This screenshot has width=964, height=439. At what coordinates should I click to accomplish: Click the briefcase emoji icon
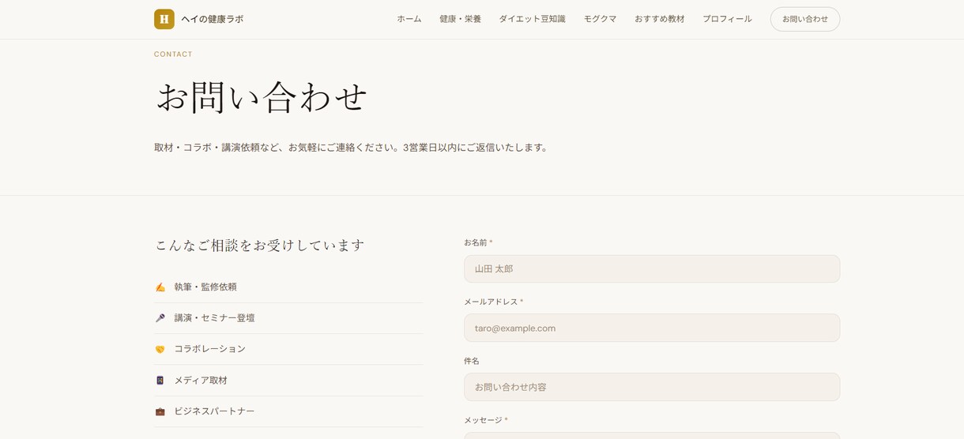click(x=160, y=411)
